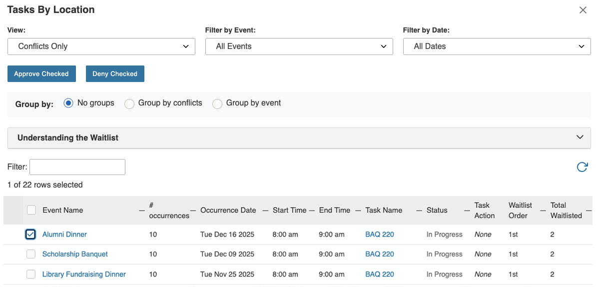The width and height of the screenshot is (596, 287).
Task: Click the 1 of 22 rows selected text
Action: click(x=45, y=185)
